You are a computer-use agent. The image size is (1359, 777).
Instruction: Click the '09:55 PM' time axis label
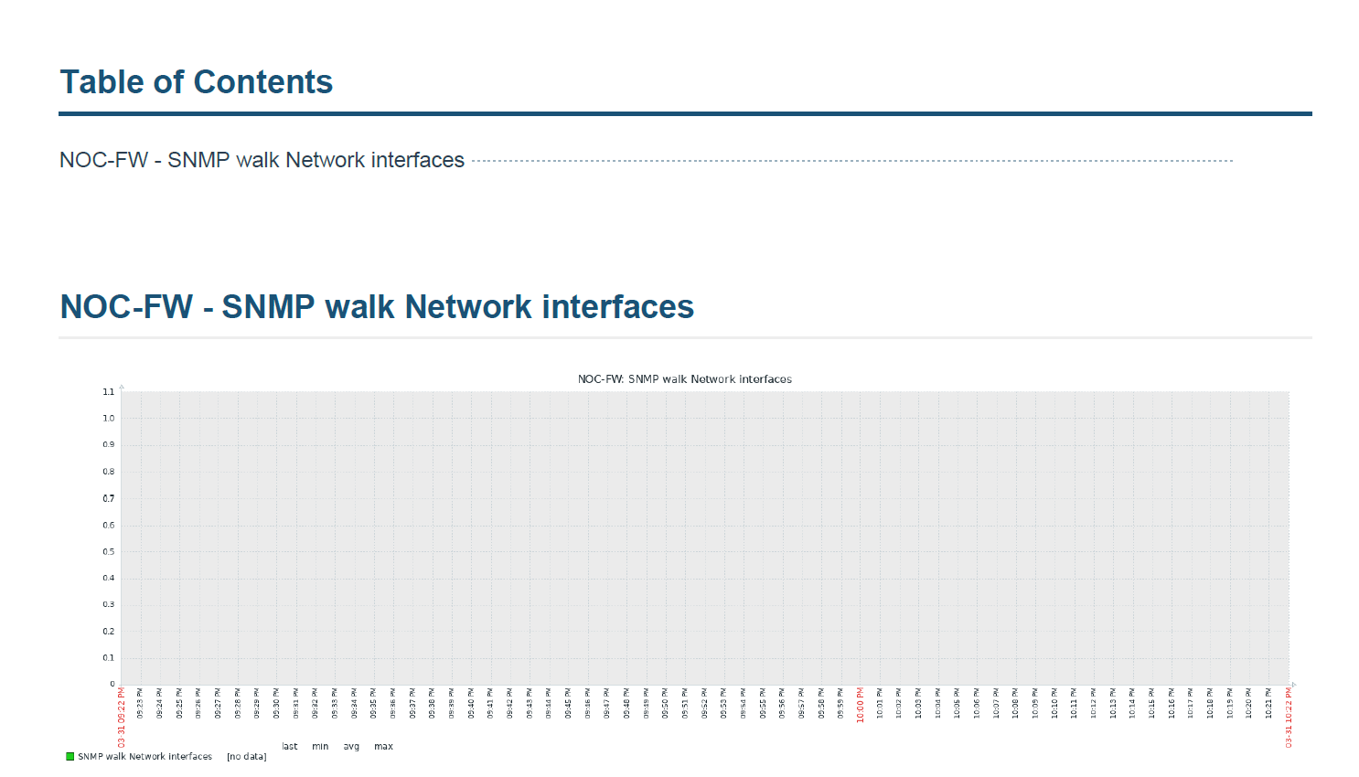pyautogui.click(x=763, y=704)
